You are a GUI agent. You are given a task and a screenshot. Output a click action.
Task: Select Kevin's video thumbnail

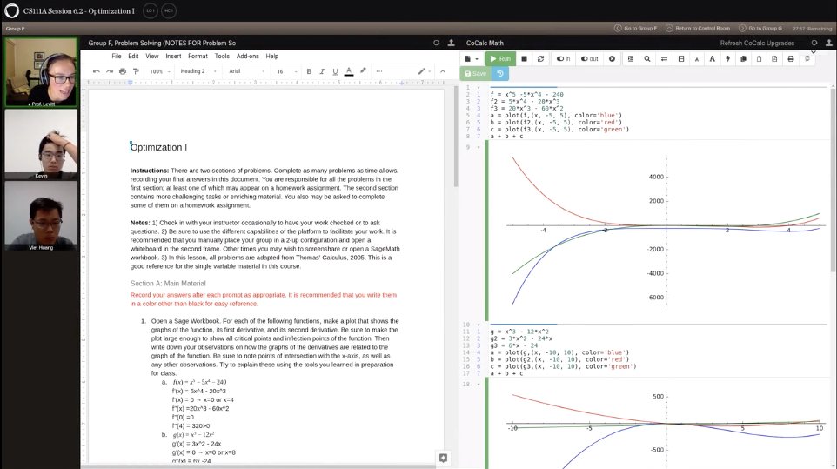click(41, 144)
